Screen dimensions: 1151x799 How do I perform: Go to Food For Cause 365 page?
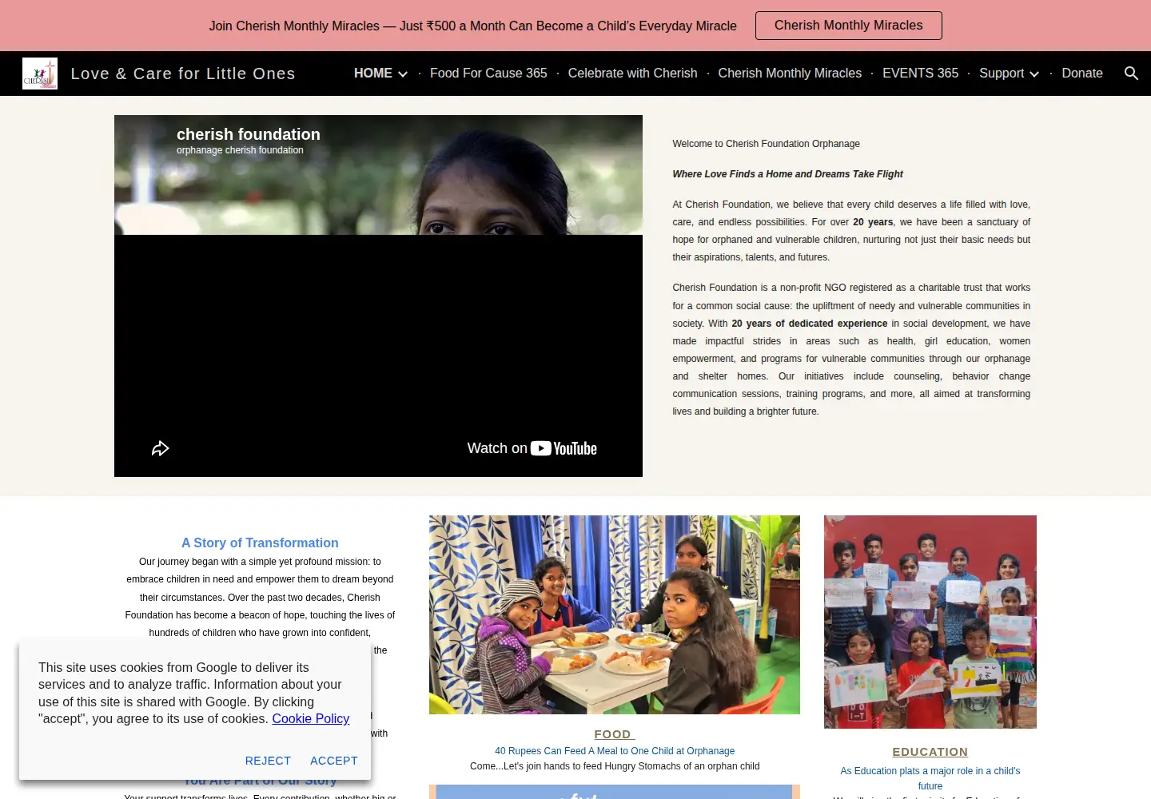488,74
